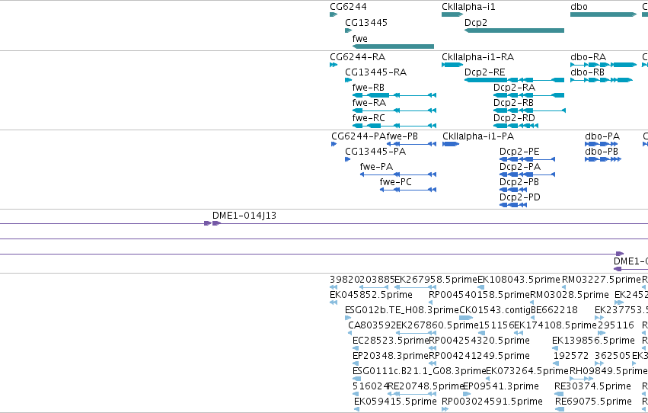Select the RP004241249.5prime EST
The image size is (648, 413).
[x=433, y=363]
